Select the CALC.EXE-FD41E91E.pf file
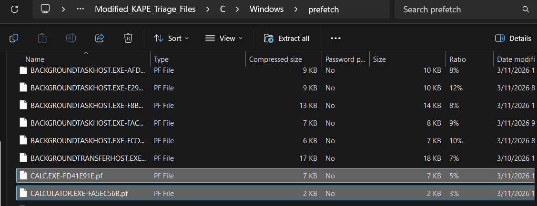This screenshot has height=206, width=537. [x=66, y=176]
